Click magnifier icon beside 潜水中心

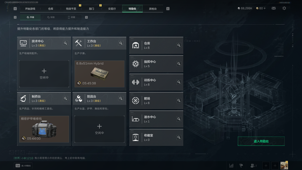click(179, 119)
